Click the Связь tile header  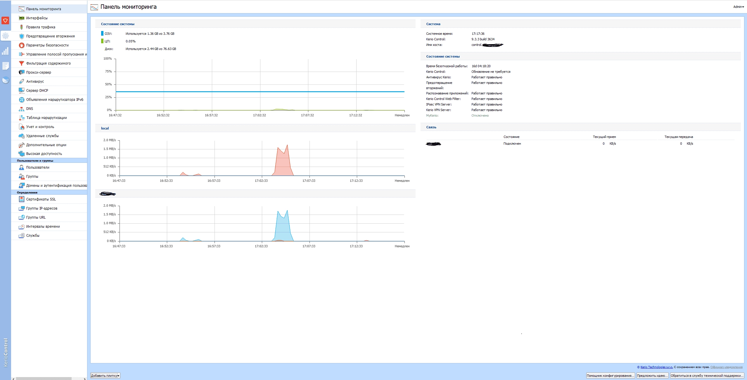pos(580,127)
